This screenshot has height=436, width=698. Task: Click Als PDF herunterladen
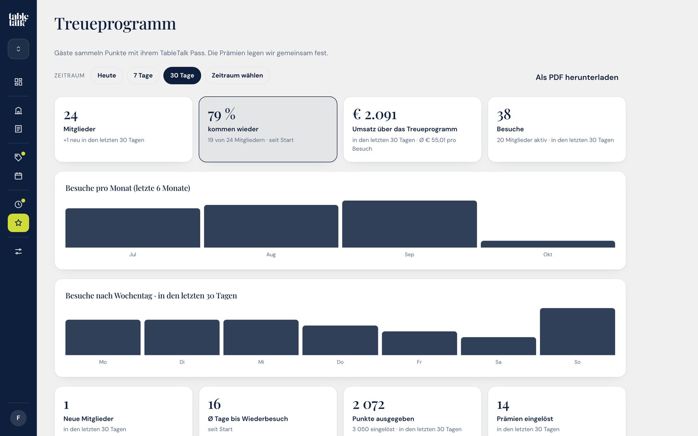[577, 77]
